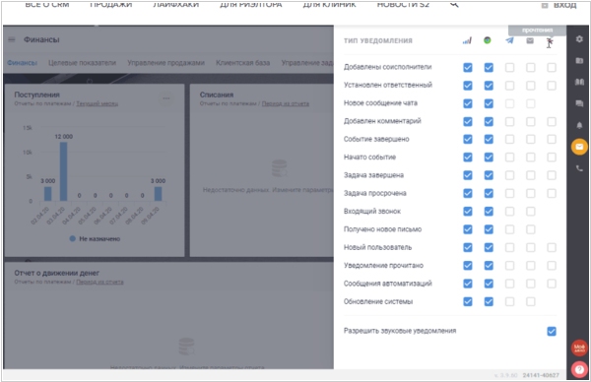Enable Telegram checkbox for Сообщения автоматизаций
This screenshot has width=591, height=382.
[x=509, y=284]
